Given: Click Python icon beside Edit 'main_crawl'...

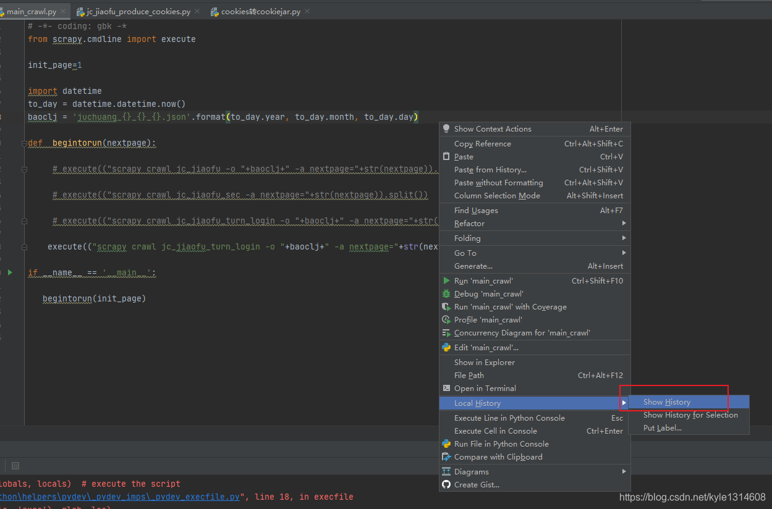Looking at the screenshot, I should point(446,348).
